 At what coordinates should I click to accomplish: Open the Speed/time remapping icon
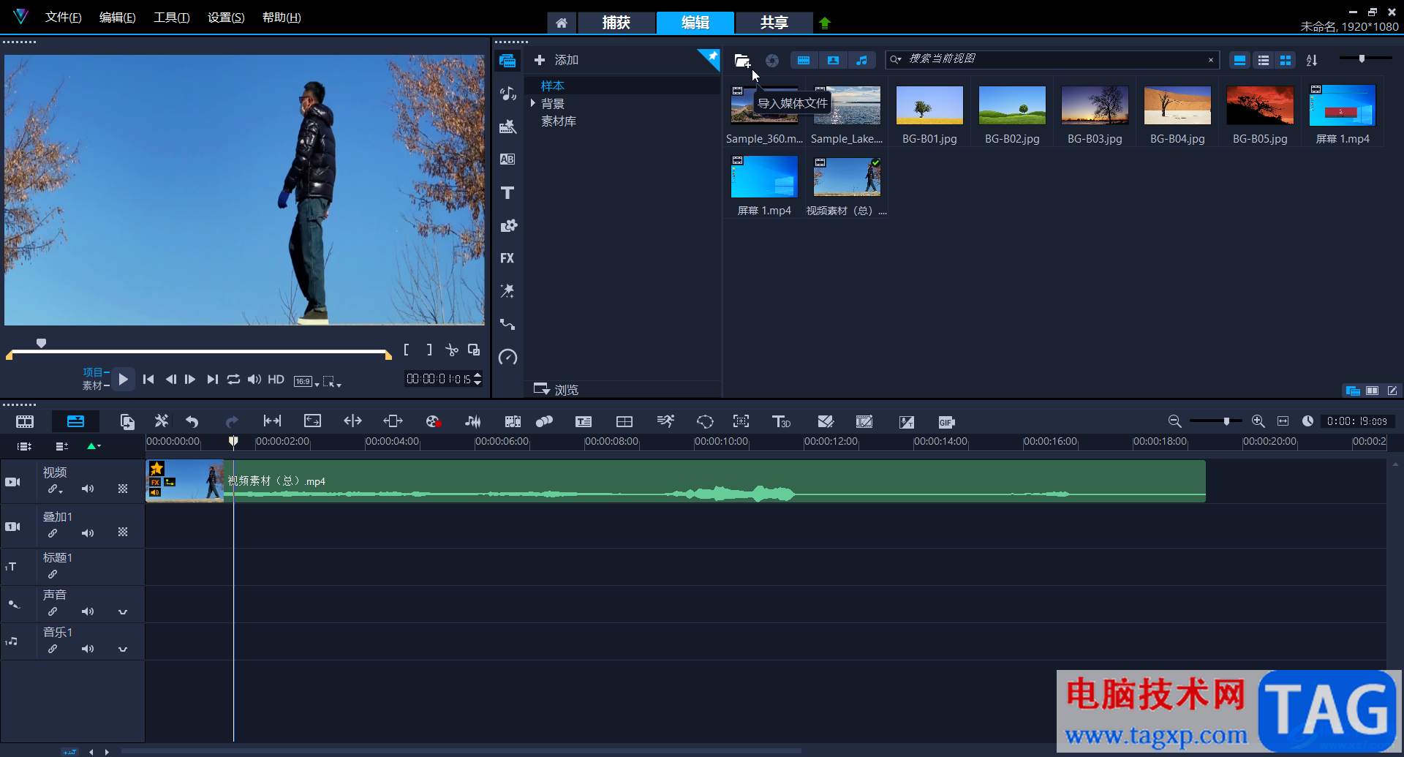pyautogui.click(x=507, y=357)
